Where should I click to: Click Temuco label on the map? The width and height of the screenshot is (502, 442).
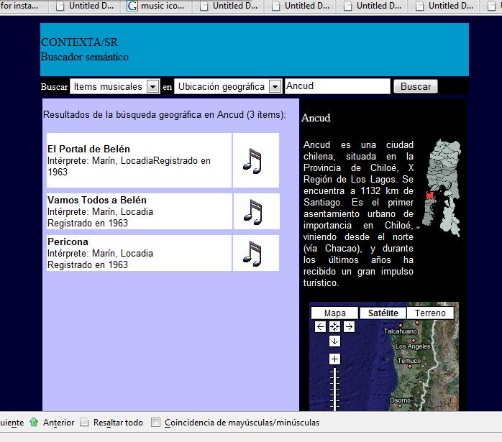click(x=409, y=361)
